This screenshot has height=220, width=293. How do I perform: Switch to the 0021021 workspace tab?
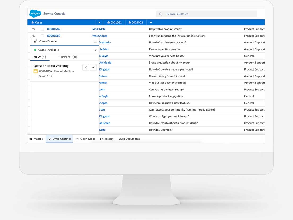point(114,22)
